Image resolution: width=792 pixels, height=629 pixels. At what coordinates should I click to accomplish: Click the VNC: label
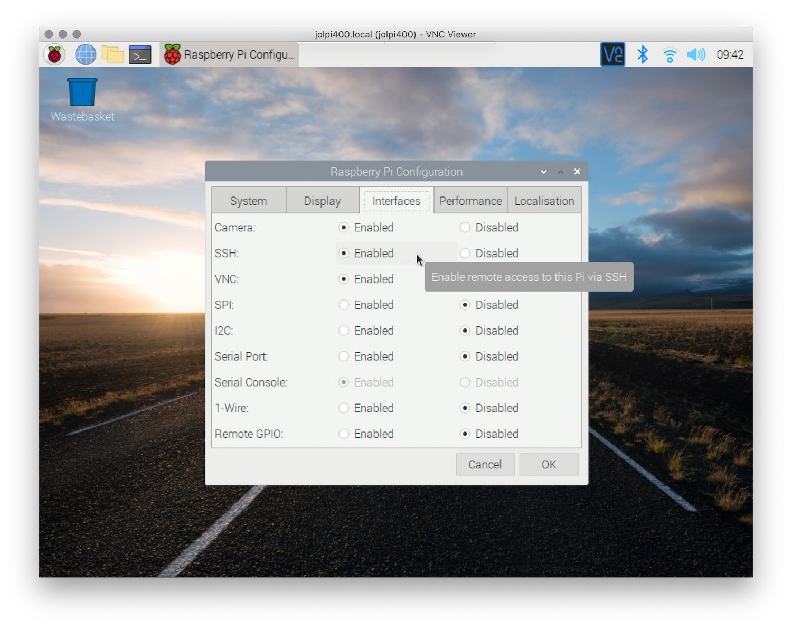[x=227, y=279]
